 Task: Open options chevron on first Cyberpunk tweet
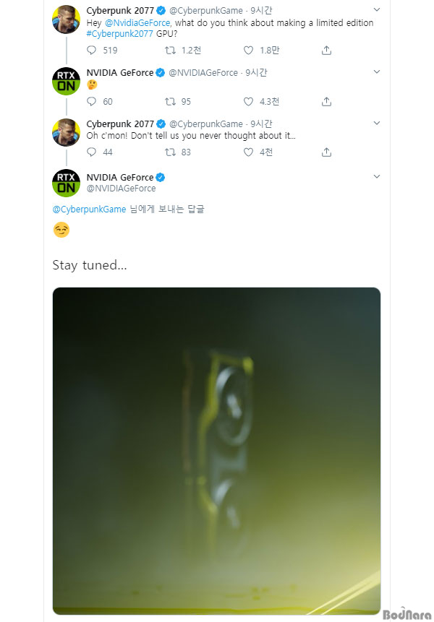coord(377,9)
